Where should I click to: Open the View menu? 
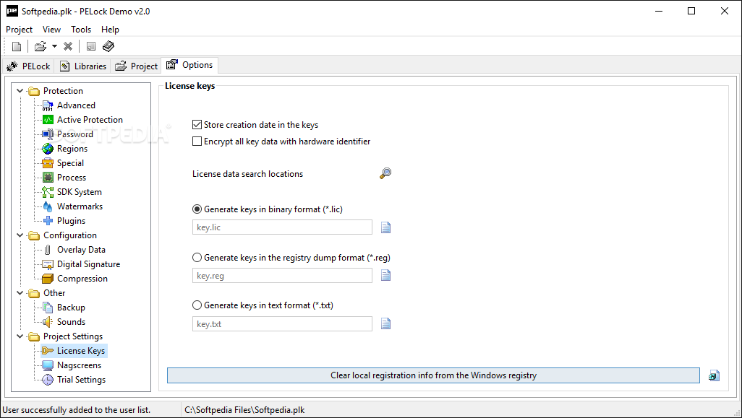click(51, 30)
